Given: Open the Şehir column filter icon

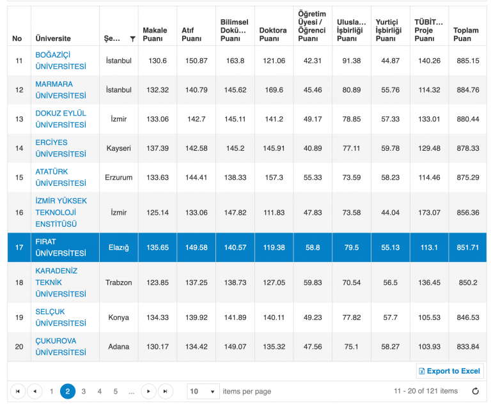Looking at the screenshot, I should (x=132, y=39).
